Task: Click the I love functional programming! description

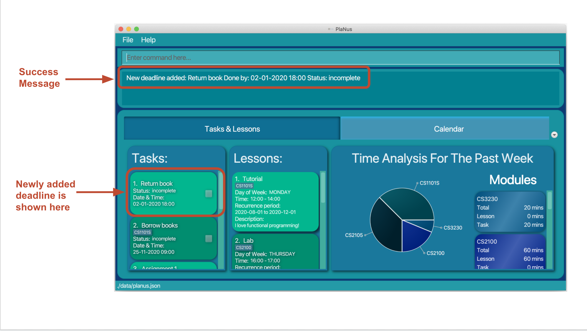Action: tap(267, 225)
